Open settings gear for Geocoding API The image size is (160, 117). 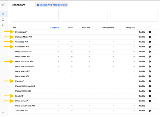point(150,42)
